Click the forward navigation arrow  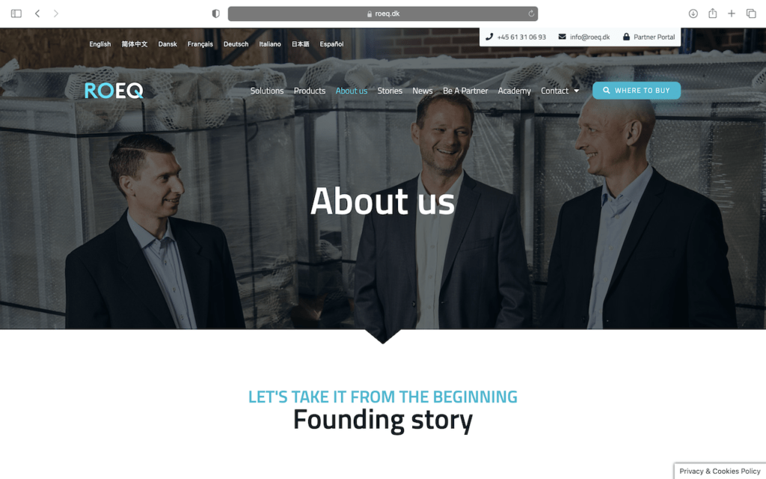click(x=55, y=13)
